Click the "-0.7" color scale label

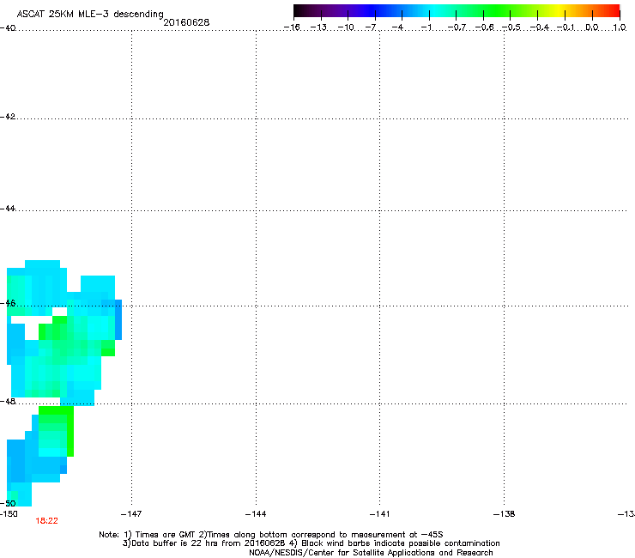tap(457, 27)
